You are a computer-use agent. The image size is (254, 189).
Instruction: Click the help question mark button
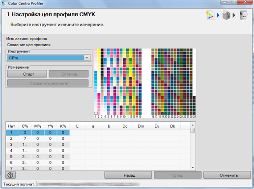point(10,175)
